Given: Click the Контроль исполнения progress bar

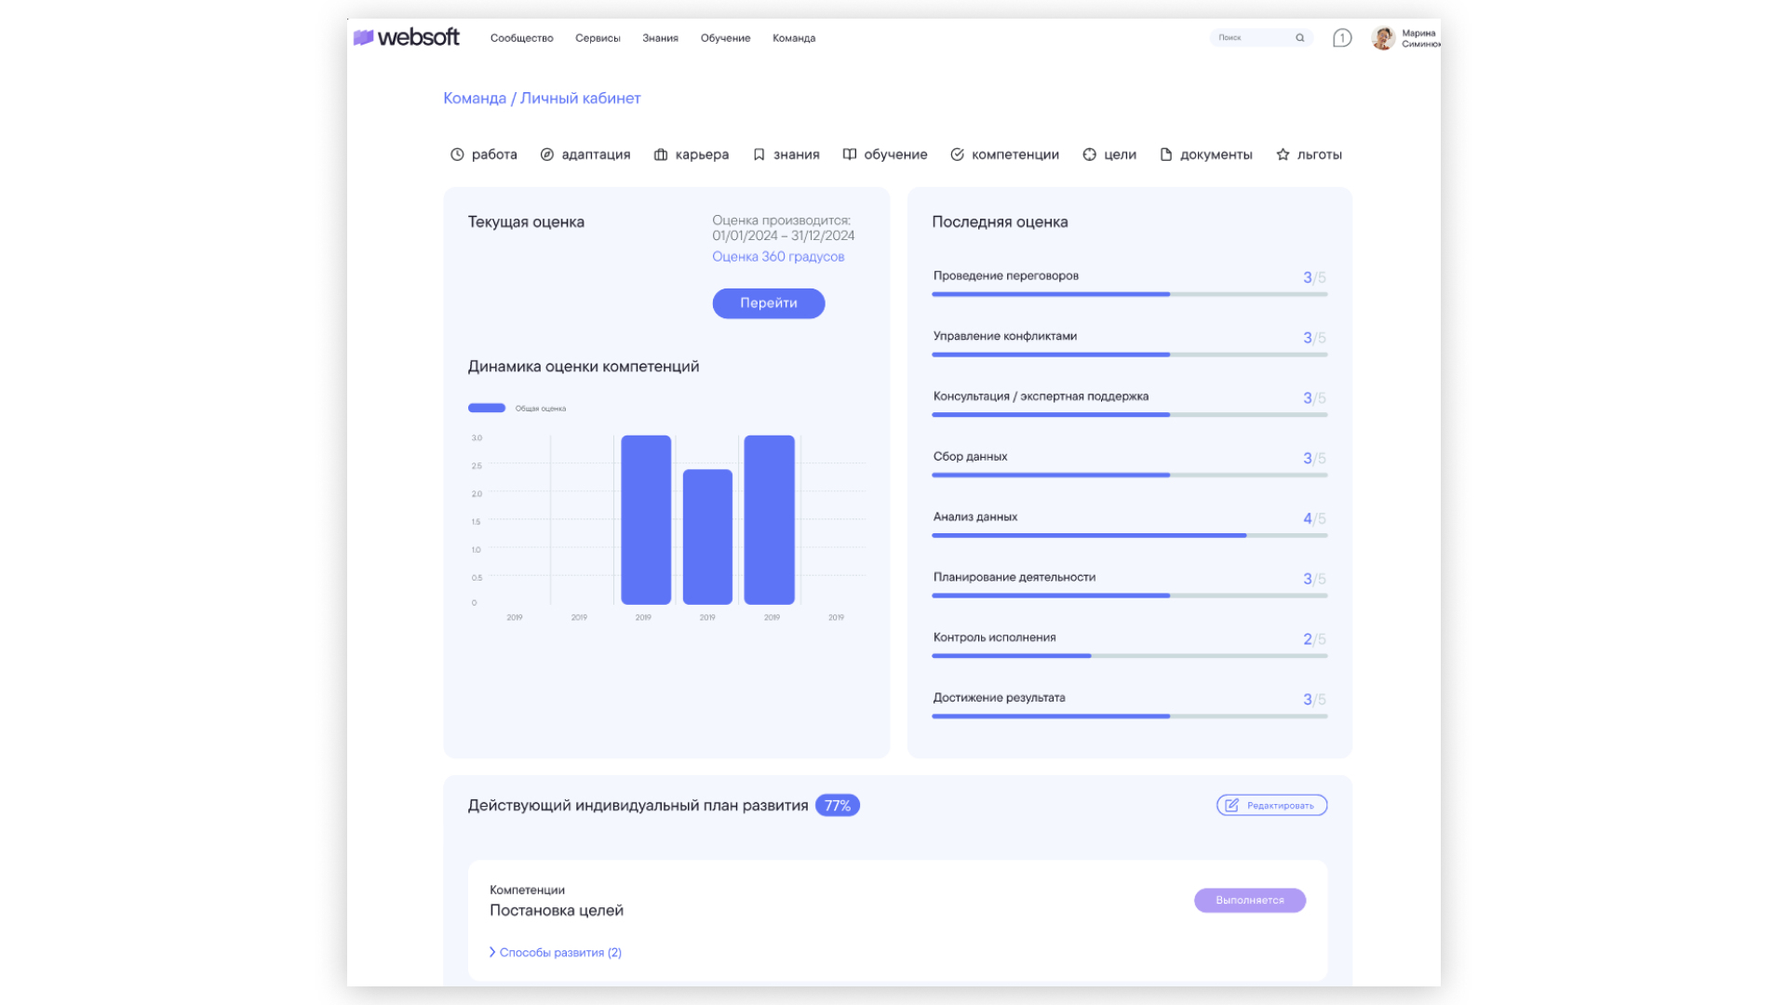Looking at the screenshot, I should pos(1130,656).
